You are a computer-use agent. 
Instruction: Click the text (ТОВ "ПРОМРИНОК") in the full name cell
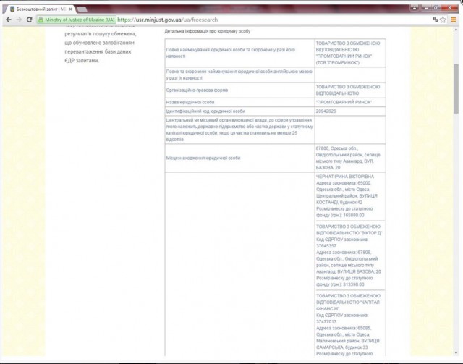click(338, 63)
